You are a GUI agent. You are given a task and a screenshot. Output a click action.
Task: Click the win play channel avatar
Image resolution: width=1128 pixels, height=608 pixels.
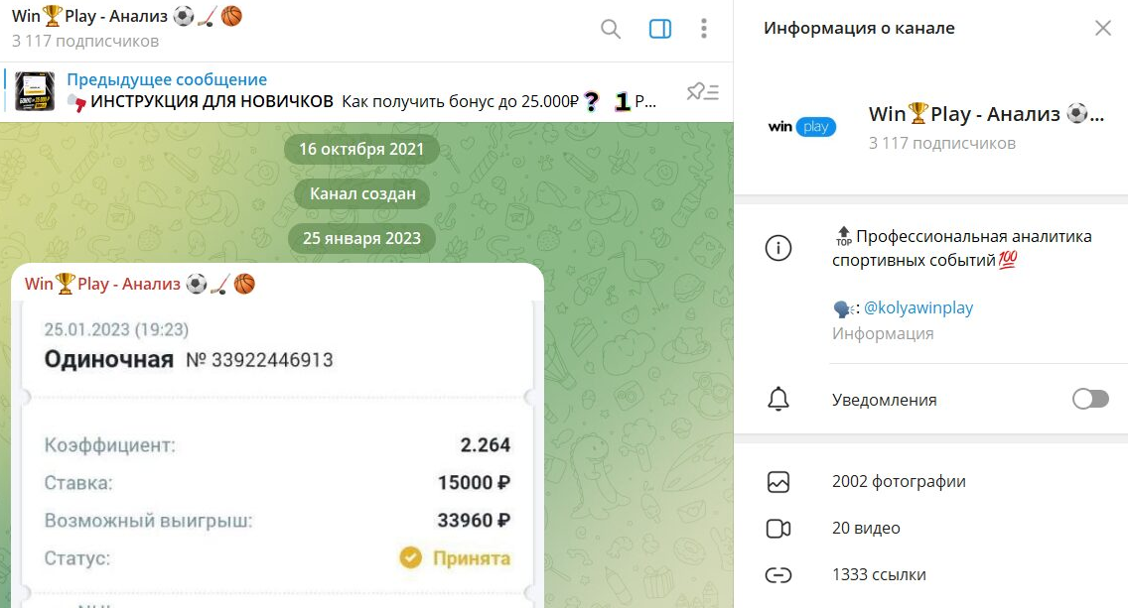tap(800, 126)
